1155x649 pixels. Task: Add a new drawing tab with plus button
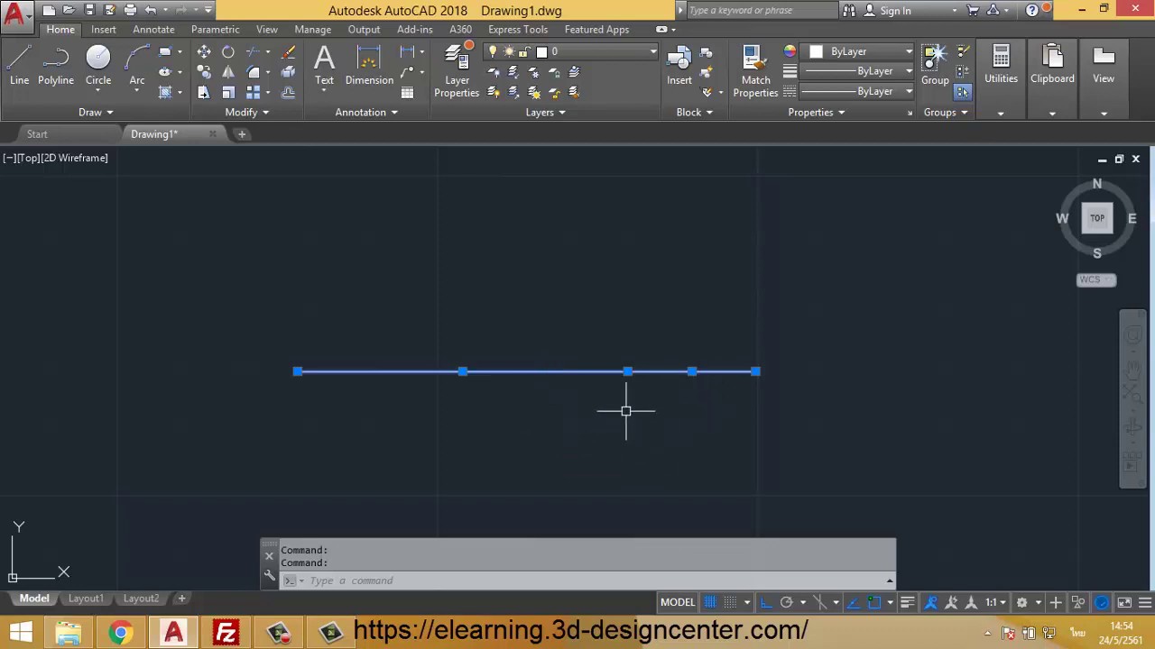coord(242,134)
